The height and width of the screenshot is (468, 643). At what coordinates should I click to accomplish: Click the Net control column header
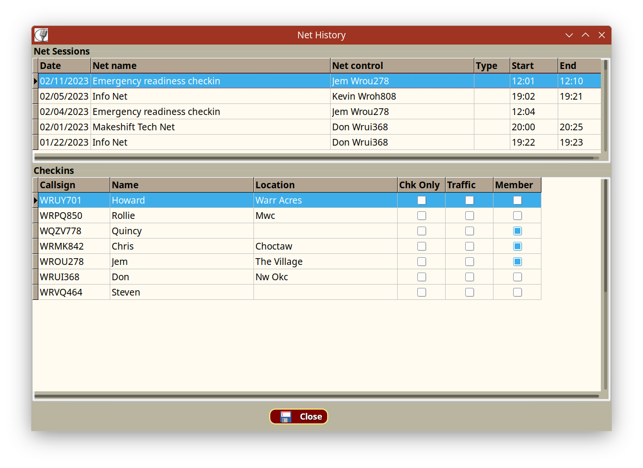(x=402, y=66)
